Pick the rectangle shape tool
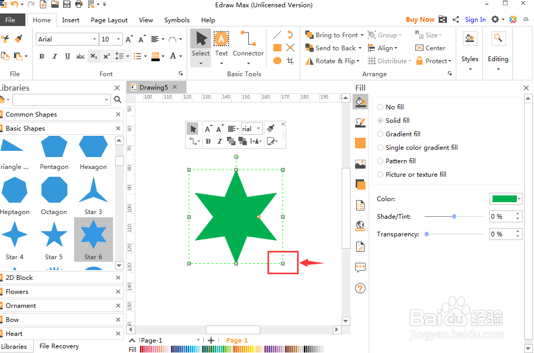 (x=277, y=48)
